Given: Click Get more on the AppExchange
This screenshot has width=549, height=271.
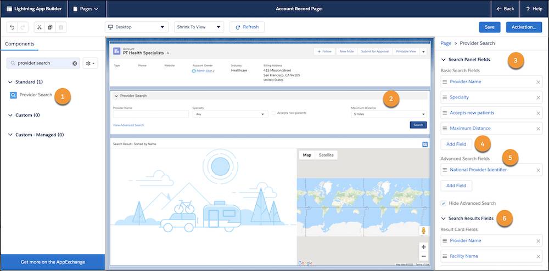Looking at the screenshot, I should click(x=53, y=262).
